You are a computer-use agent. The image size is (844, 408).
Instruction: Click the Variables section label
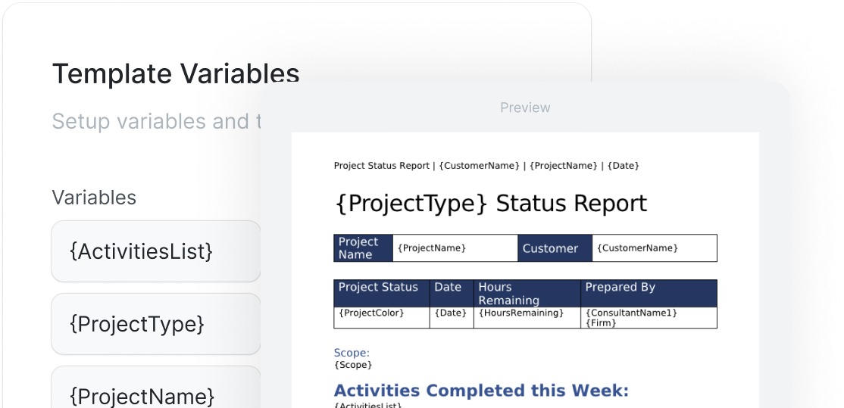(x=94, y=198)
